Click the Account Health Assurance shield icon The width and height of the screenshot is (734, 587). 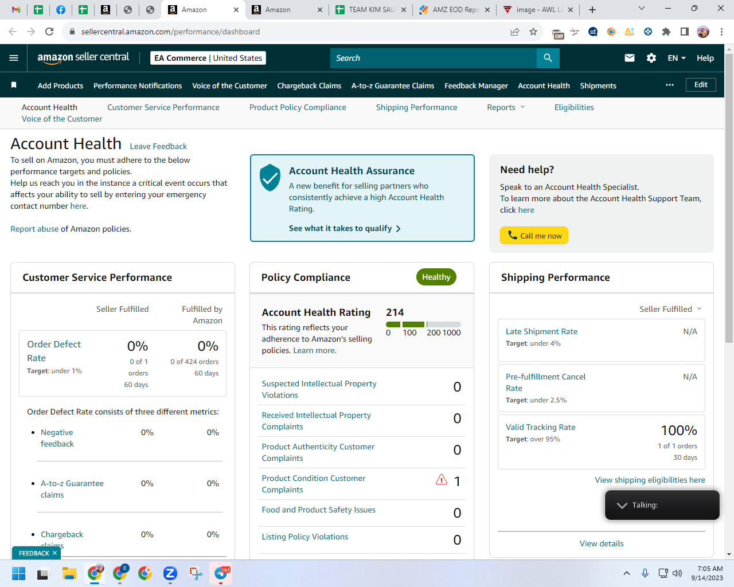click(x=270, y=178)
